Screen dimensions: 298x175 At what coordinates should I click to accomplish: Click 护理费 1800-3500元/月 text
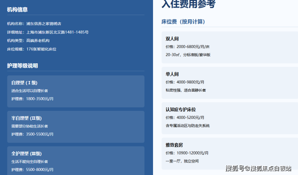[x=32, y=99]
